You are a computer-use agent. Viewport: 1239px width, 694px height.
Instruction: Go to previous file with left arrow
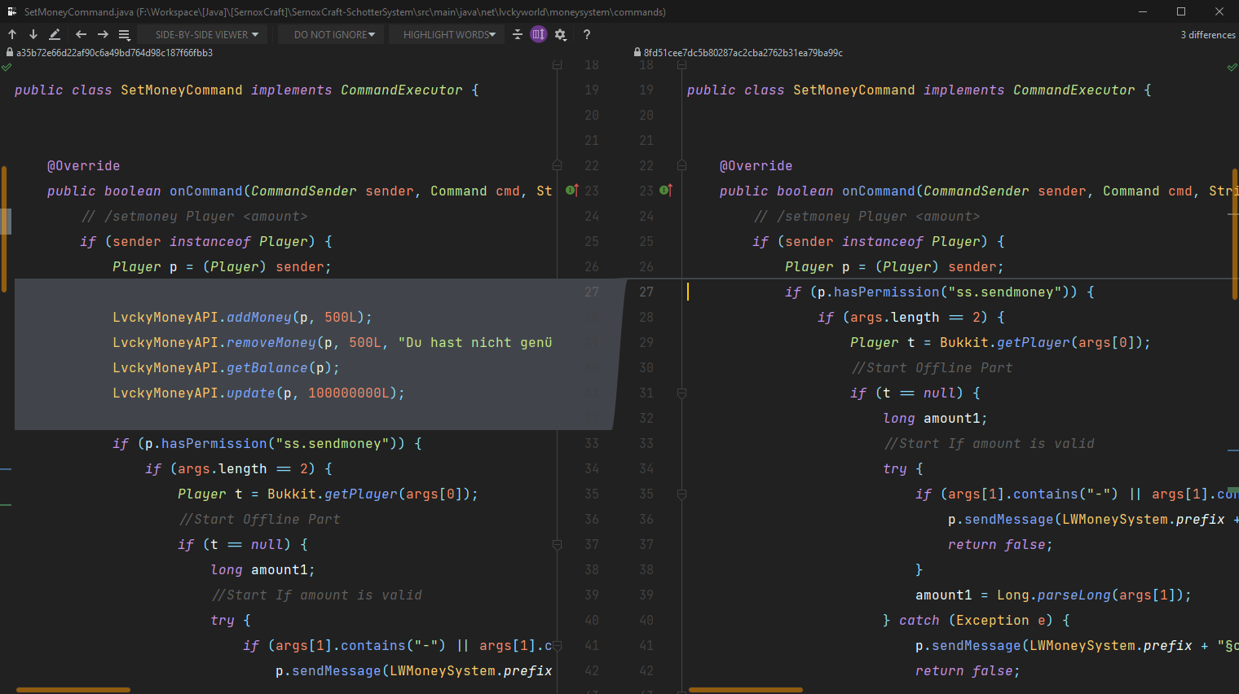(81, 34)
